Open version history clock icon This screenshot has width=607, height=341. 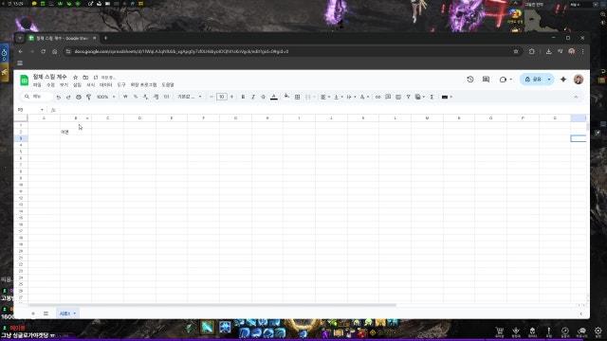click(x=470, y=80)
